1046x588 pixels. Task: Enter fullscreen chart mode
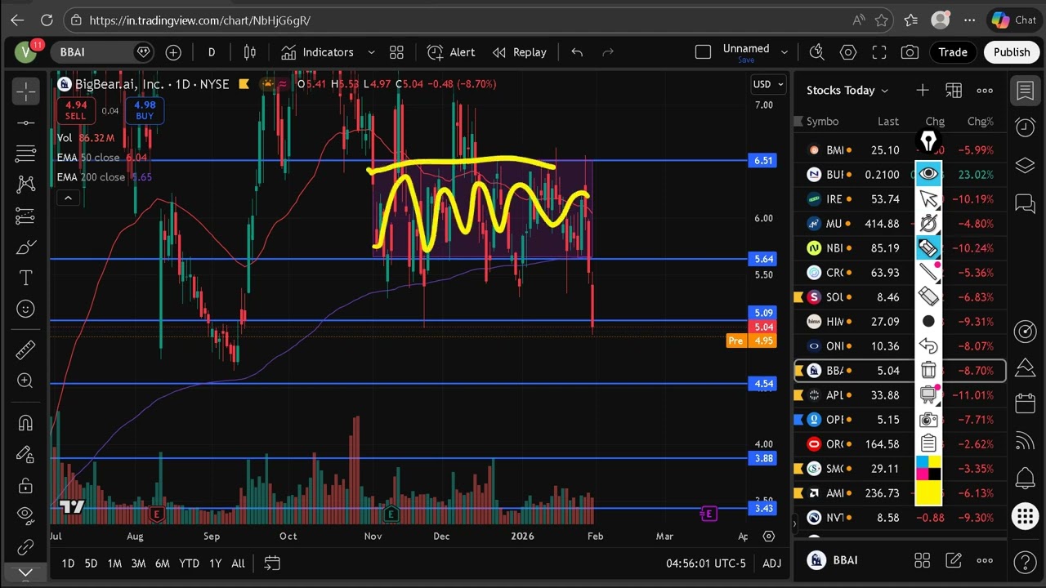(879, 52)
